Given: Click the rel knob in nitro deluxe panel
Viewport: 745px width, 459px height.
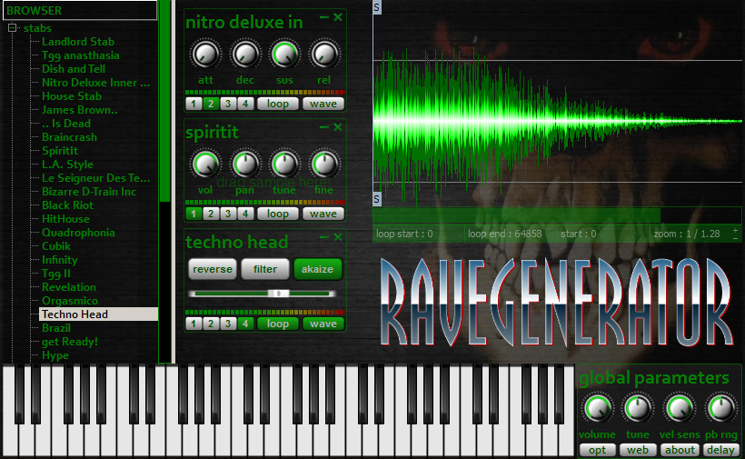Looking at the screenshot, I should click(324, 55).
